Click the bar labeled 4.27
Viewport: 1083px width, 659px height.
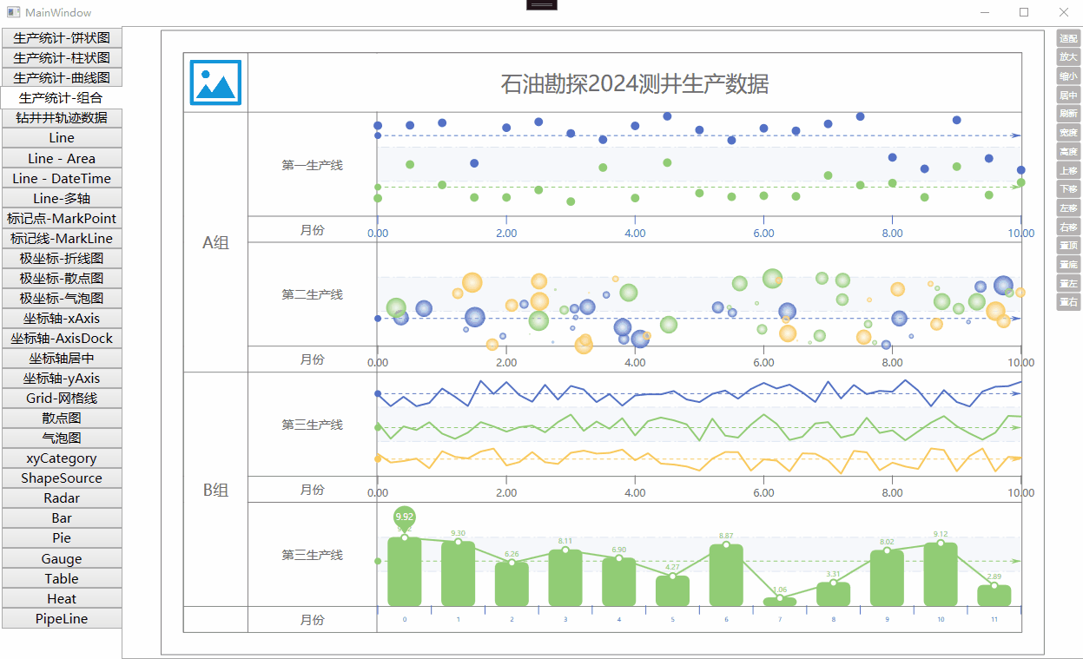pyautogui.click(x=672, y=590)
